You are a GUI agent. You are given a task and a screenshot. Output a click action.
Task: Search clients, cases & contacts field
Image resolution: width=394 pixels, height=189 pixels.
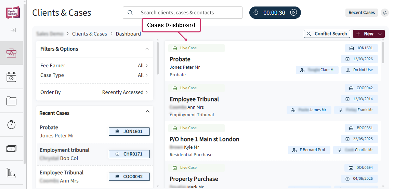pos(182,13)
